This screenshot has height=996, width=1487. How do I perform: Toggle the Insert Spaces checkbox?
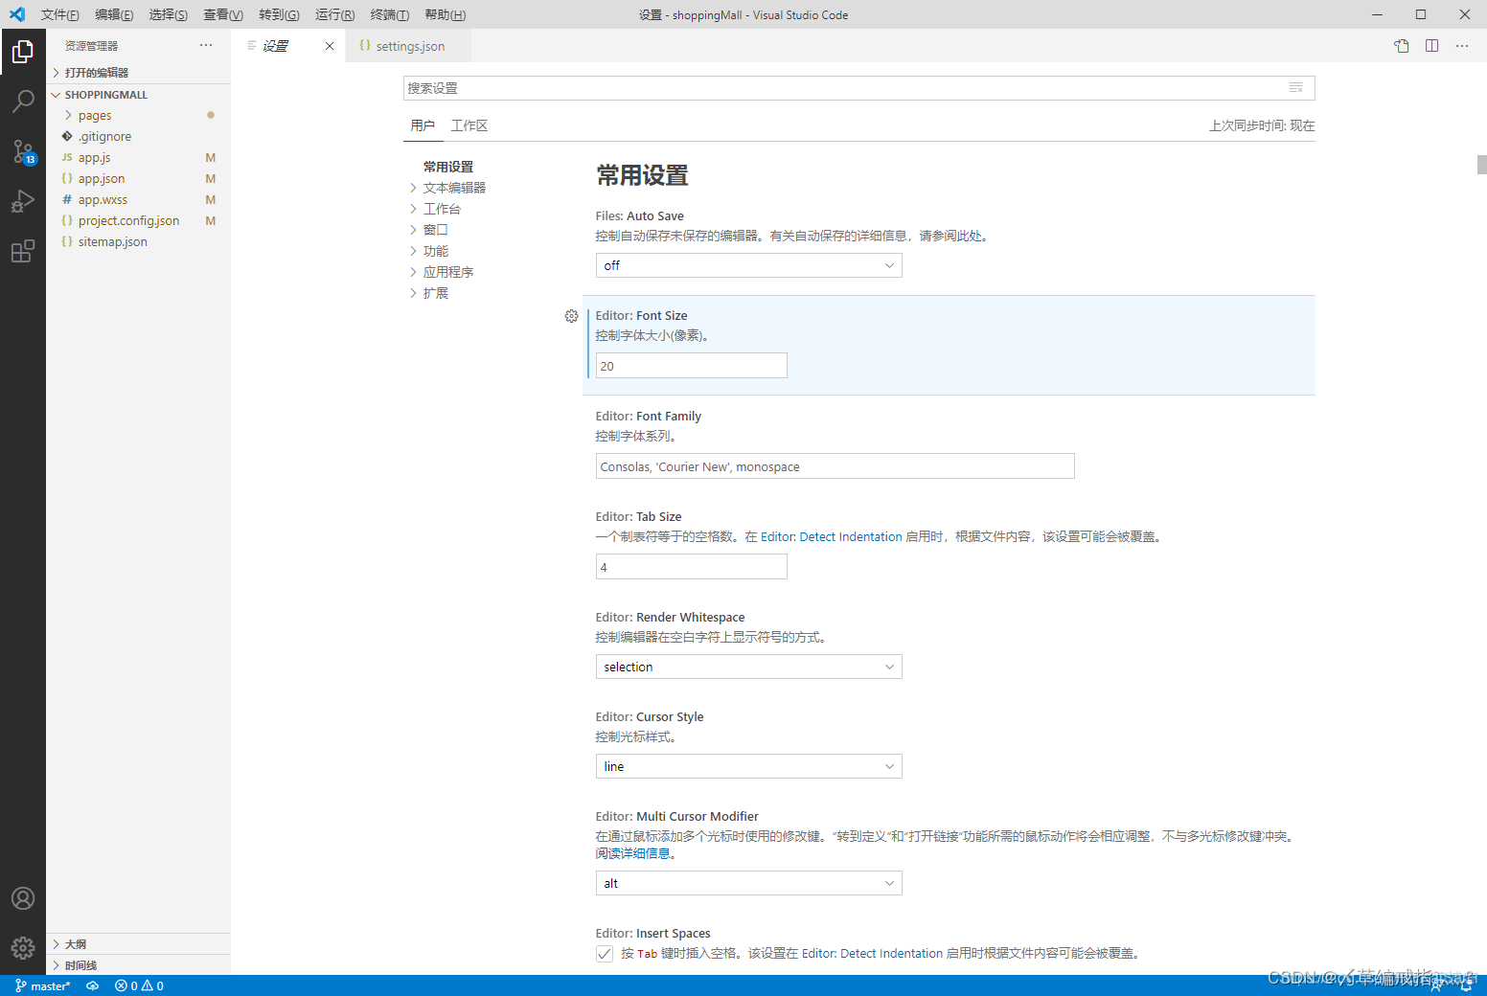(605, 954)
